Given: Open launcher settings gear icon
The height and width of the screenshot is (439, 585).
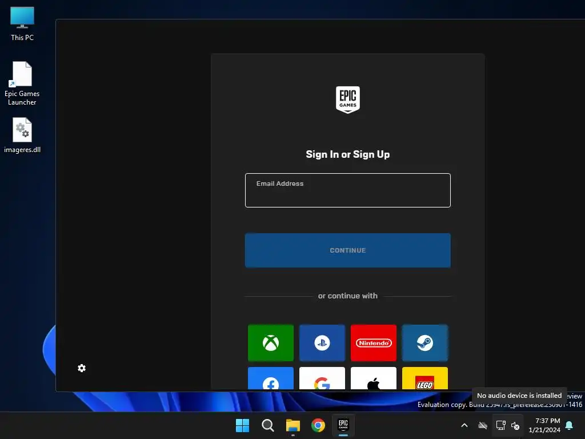Looking at the screenshot, I should (x=82, y=368).
